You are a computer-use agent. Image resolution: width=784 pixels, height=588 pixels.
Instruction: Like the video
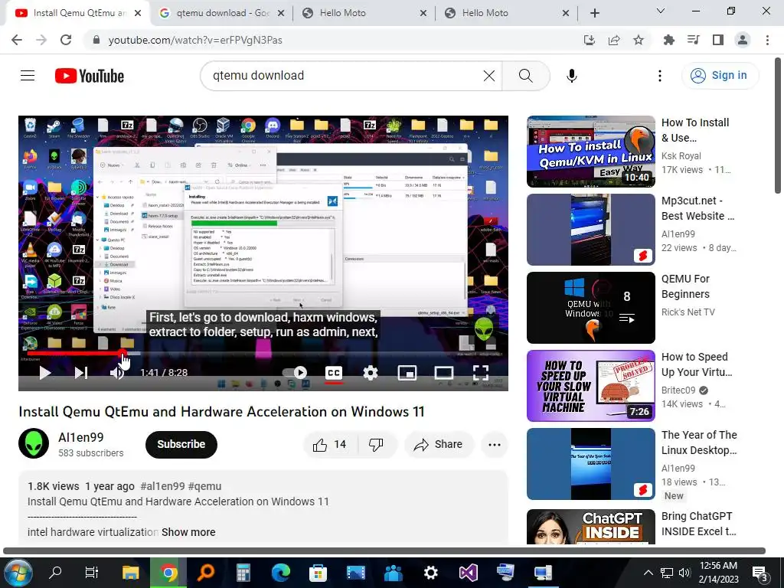coord(329,445)
